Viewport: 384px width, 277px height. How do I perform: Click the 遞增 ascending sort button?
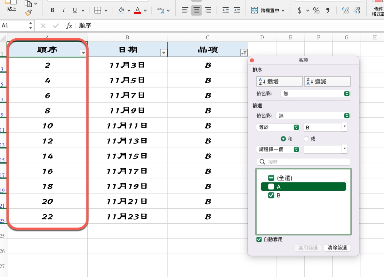[x=279, y=81]
